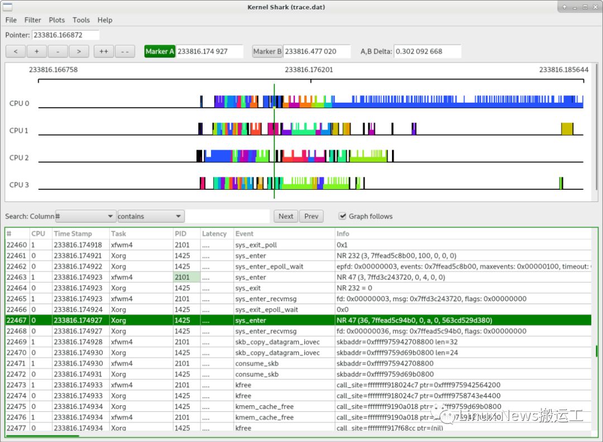Click the CPU 1 graph label

(x=19, y=131)
